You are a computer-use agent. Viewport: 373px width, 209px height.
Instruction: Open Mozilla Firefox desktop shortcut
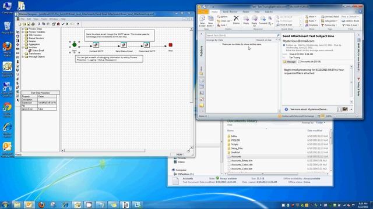[x=7, y=49]
